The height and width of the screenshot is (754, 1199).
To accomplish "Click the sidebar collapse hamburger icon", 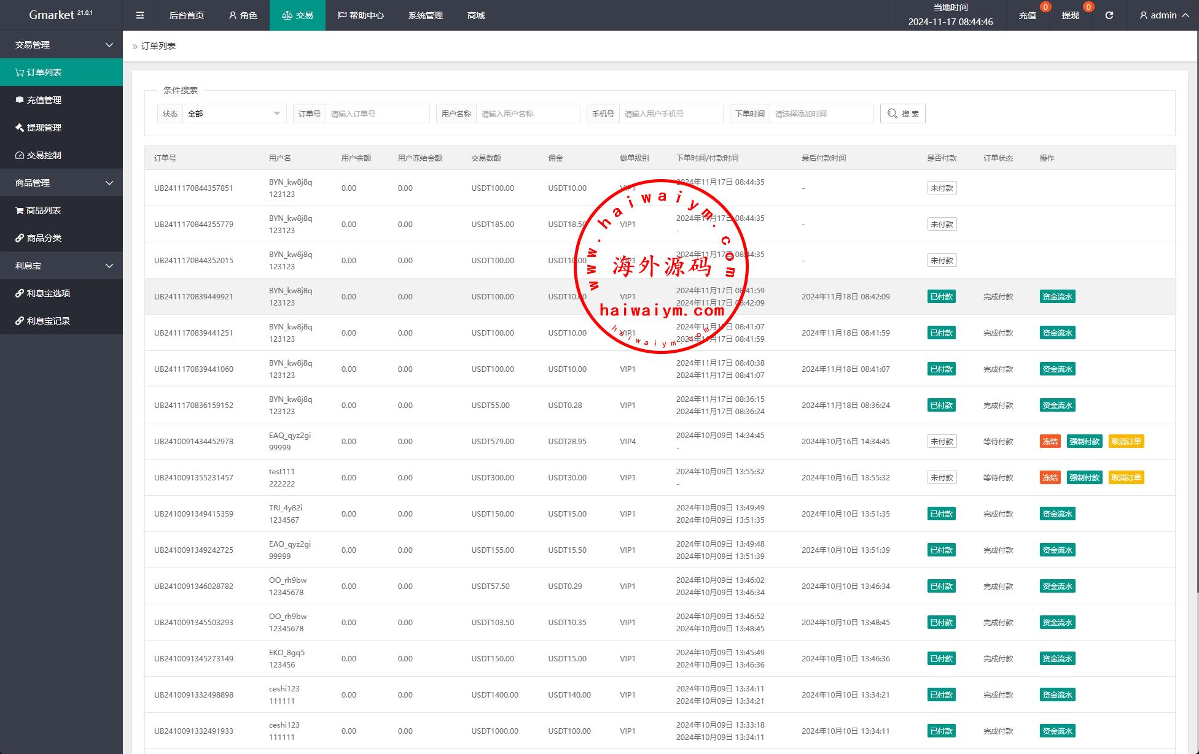I will 140,15.
